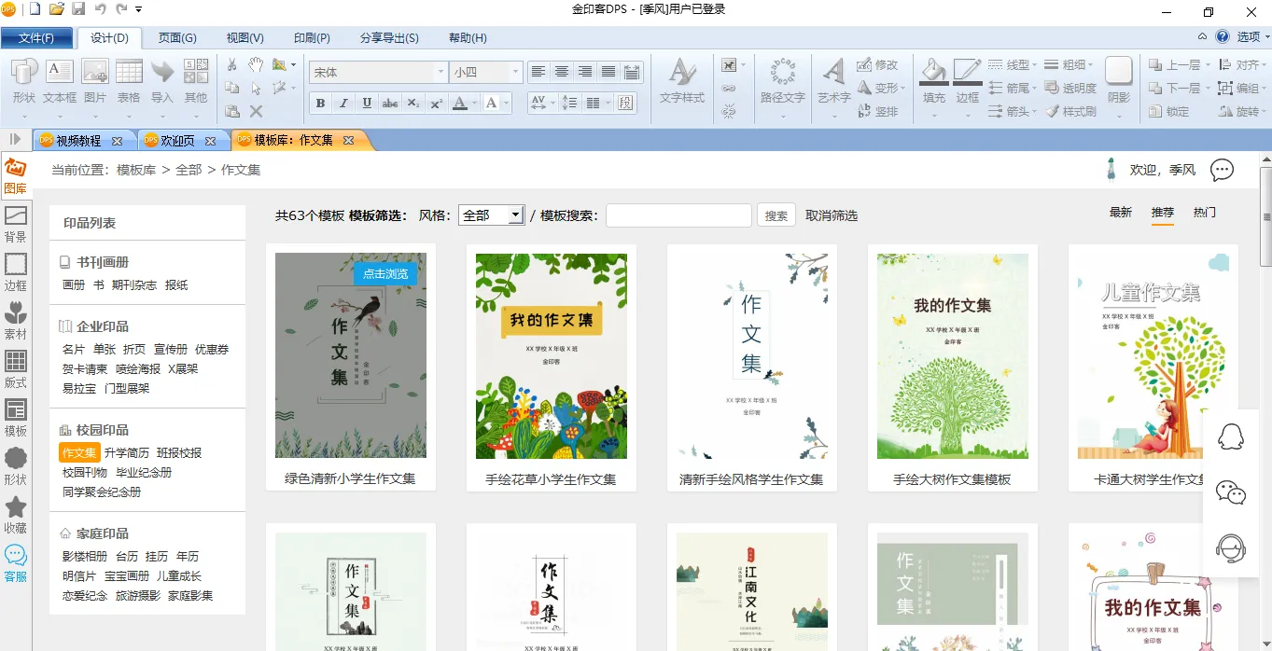Expand the 宋体 font name dropdown
Image resolution: width=1272 pixels, height=651 pixels.
(440, 72)
